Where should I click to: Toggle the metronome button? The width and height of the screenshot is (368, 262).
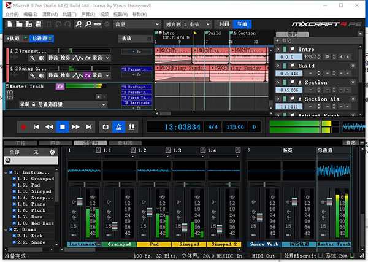coord(119,127)
